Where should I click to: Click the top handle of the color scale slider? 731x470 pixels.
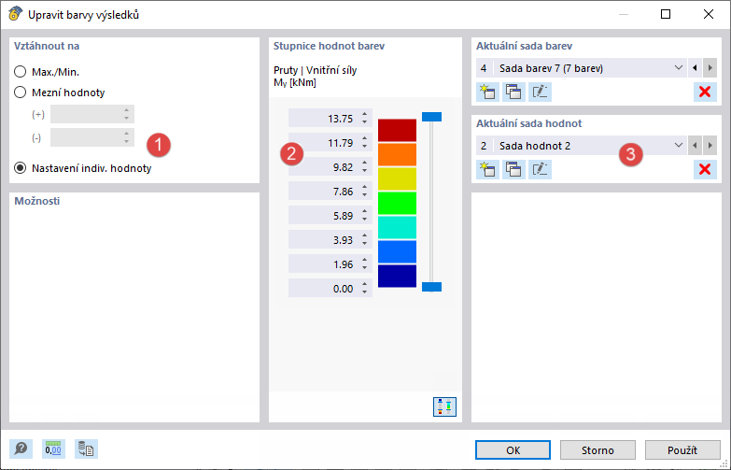click(x=430, y=117)
